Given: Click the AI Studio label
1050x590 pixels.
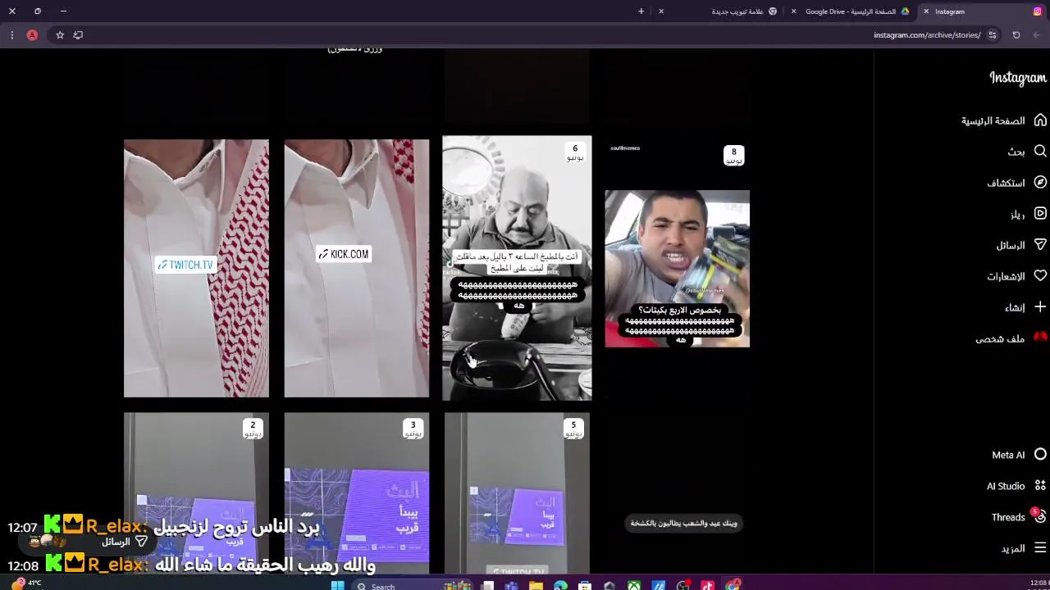Looking at the screenshot, I should [x=1006, y=486].
